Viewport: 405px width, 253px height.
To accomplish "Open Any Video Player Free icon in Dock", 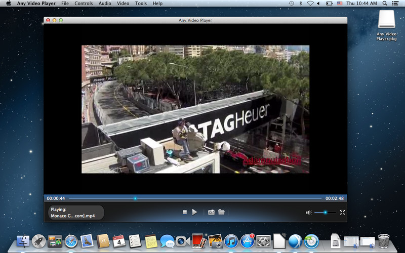I will [x=311, y=241].
